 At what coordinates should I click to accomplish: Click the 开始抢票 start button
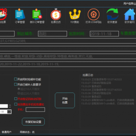[65, 100]
